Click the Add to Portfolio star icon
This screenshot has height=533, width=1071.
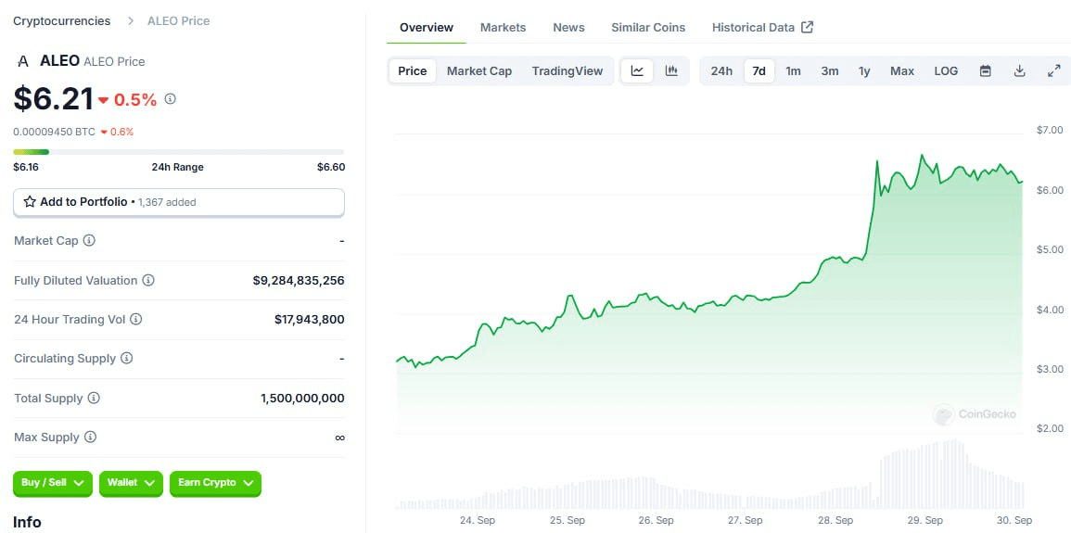point(30,202)
